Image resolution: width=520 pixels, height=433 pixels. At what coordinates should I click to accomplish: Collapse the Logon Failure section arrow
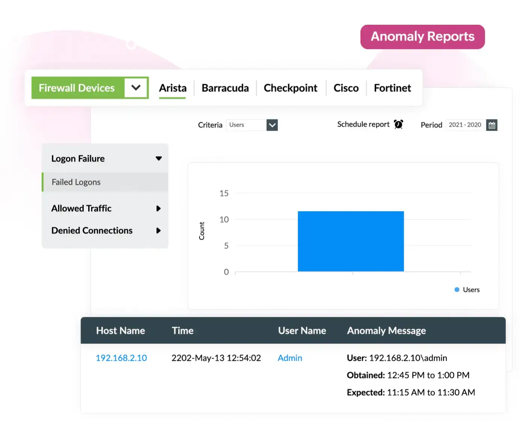tap(159, 158)
